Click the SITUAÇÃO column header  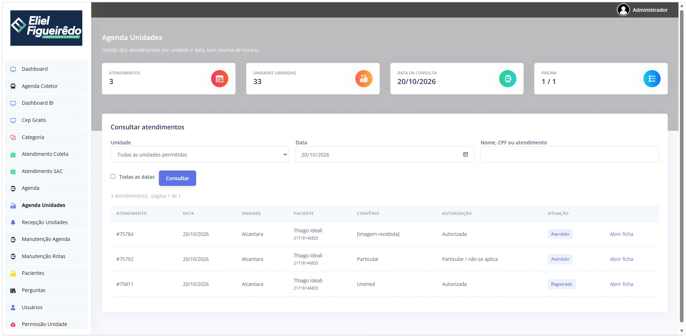point(558,213)
